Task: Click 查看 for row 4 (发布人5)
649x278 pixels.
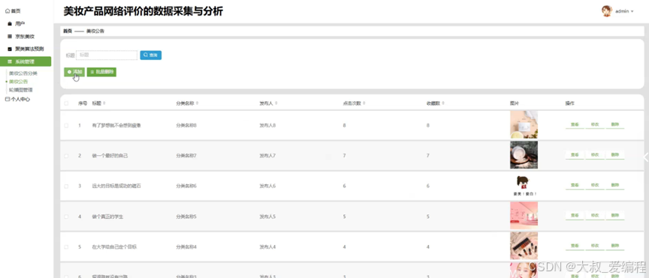Action: click(x=575, y=216)
